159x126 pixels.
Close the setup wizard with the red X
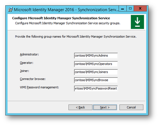tap(140, 9)
